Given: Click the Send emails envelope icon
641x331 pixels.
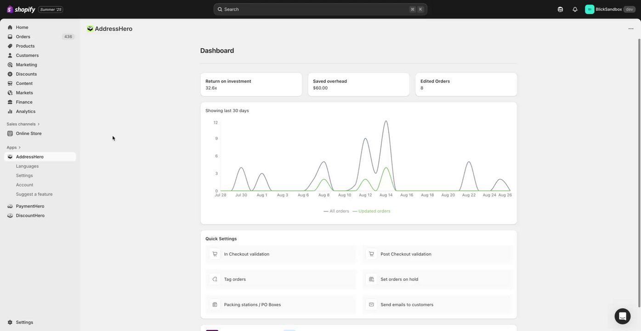Looking at the screenshot, I should (371, 304).
